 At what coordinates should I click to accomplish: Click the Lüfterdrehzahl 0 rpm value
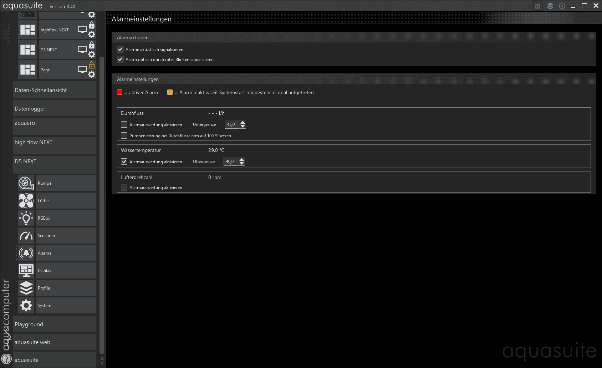(215, 177)
